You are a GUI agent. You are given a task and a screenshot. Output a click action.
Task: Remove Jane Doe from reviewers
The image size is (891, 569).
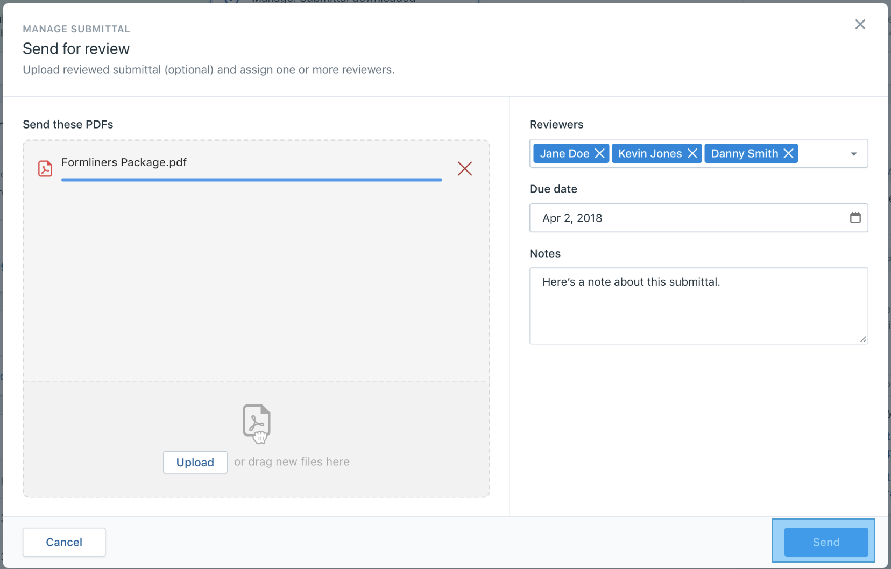click(599, 153)
